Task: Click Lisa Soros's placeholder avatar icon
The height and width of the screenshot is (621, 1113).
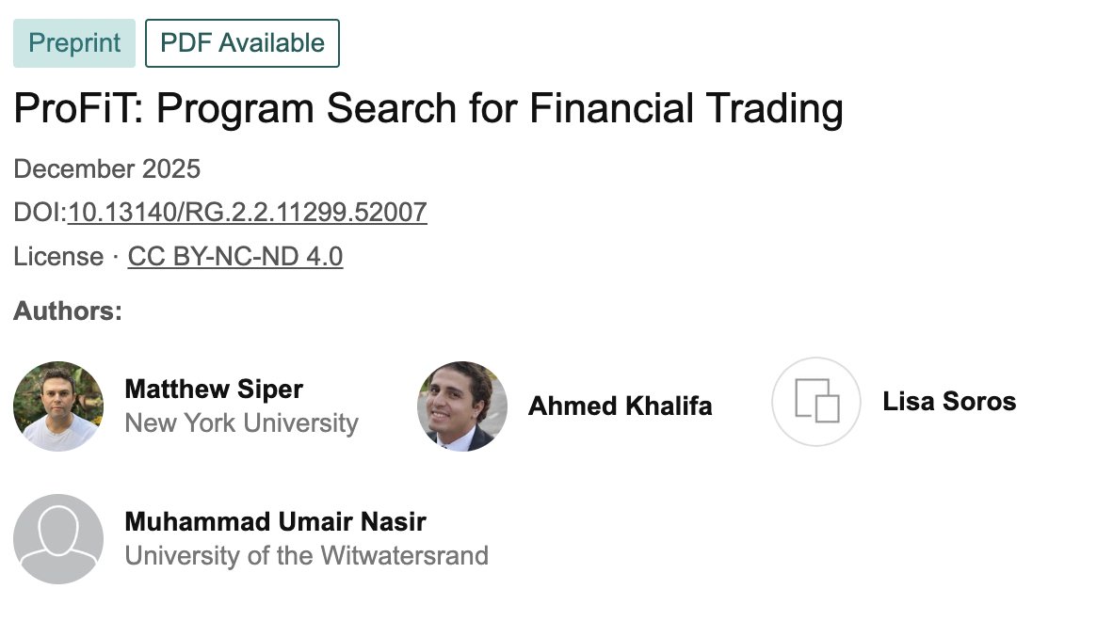Action: pos(816,402)
